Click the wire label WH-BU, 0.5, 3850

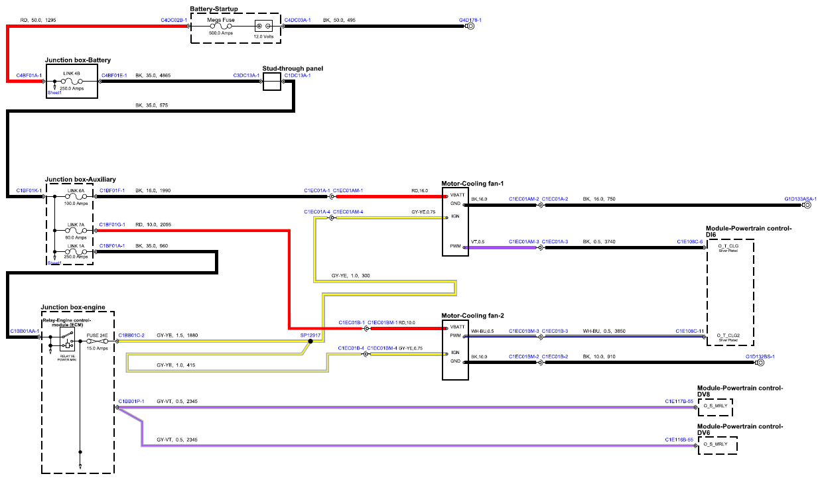click(603, 330)
